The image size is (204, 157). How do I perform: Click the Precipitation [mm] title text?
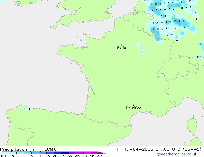21,149
